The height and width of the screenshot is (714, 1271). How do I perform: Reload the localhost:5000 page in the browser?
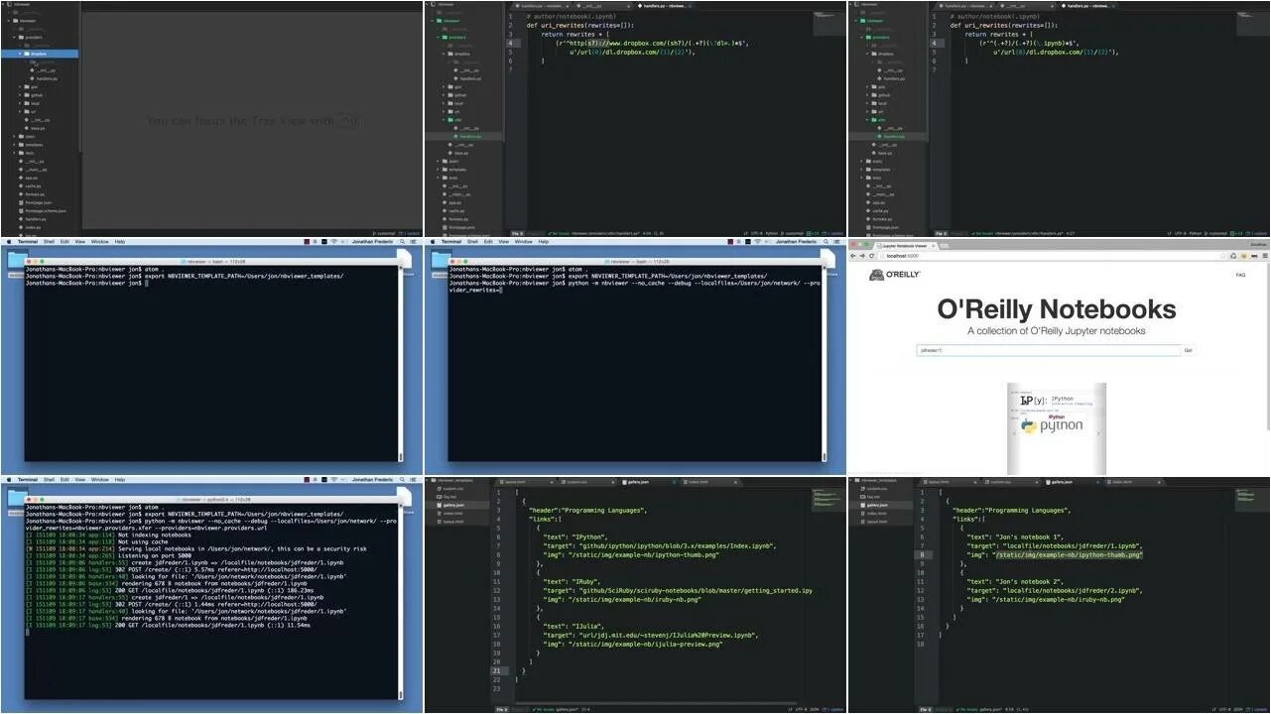coord(871,255)
